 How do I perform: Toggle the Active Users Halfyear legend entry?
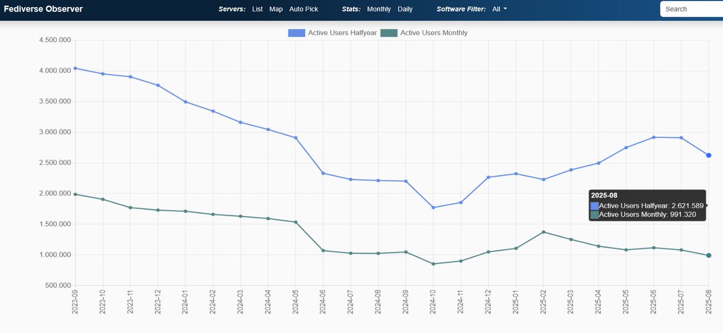(x=333, y=33)
